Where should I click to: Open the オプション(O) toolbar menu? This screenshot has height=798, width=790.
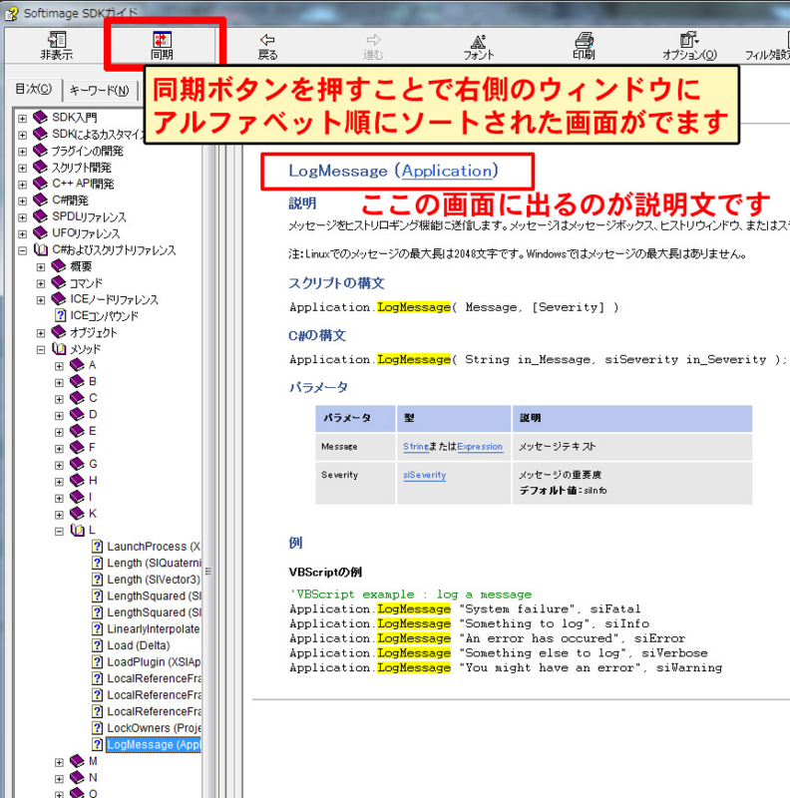(689, 47)
